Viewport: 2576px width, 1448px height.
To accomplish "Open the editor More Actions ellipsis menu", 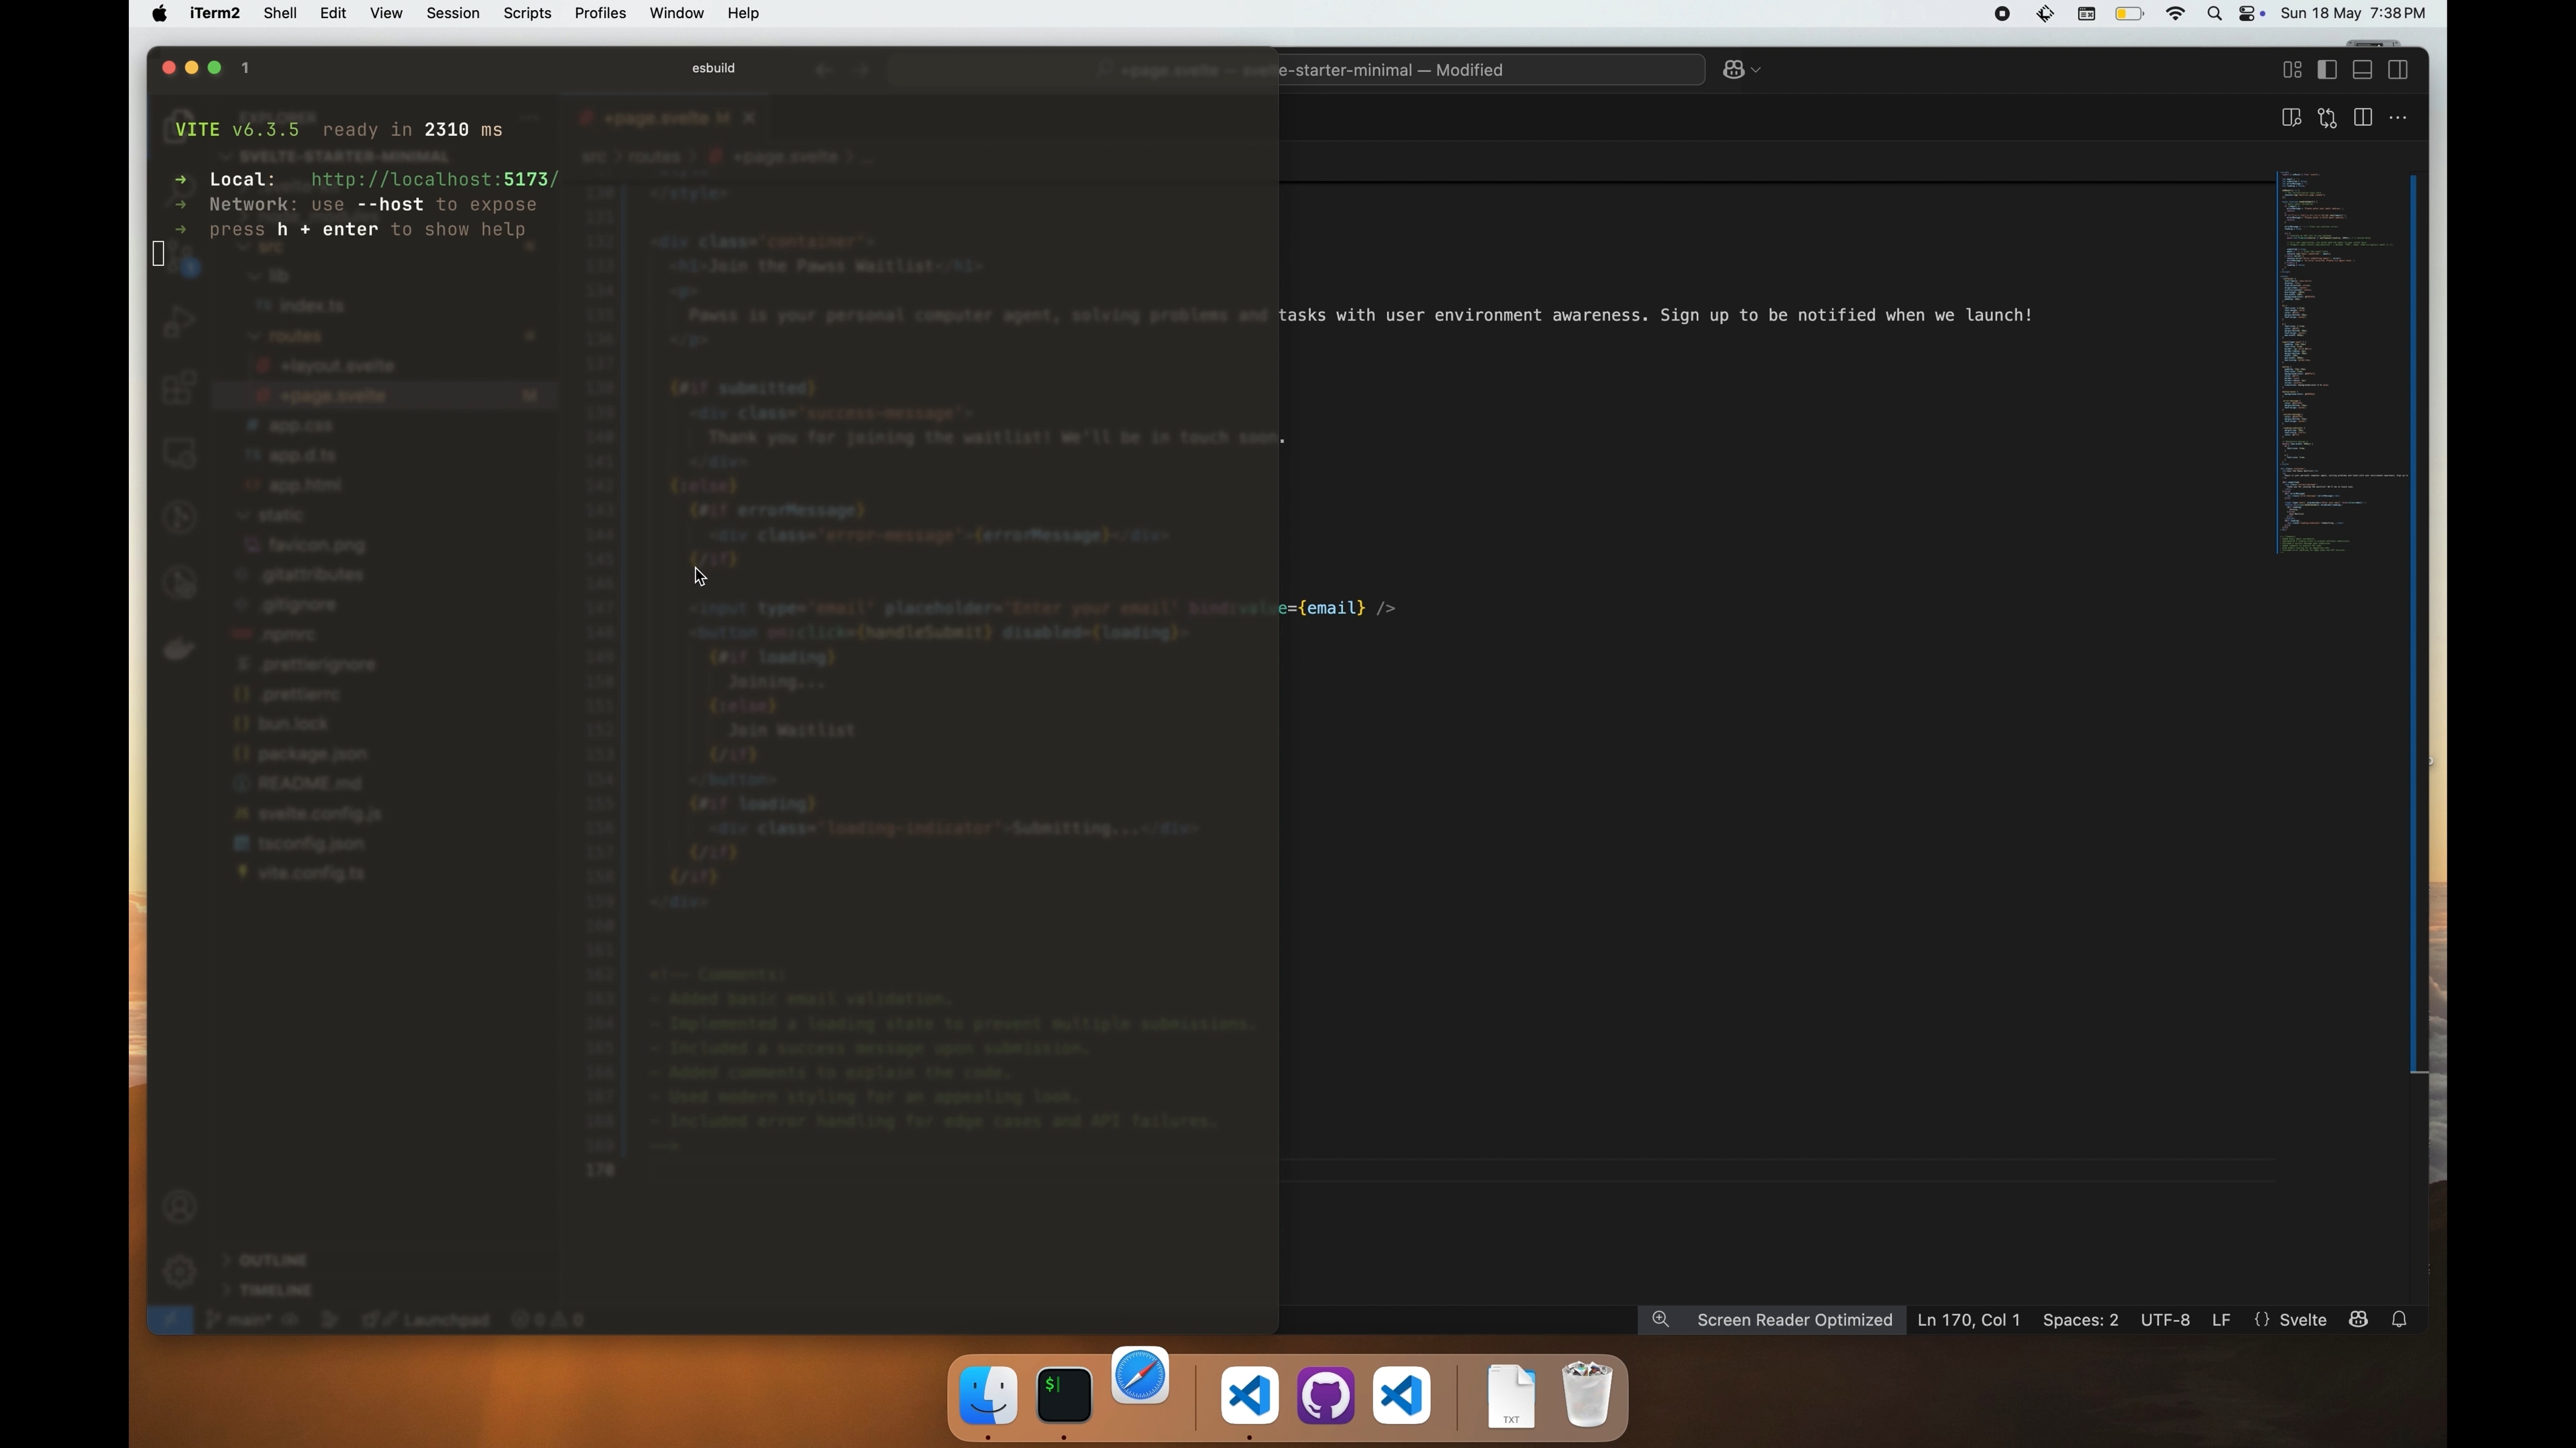I will pos(2398,118).
